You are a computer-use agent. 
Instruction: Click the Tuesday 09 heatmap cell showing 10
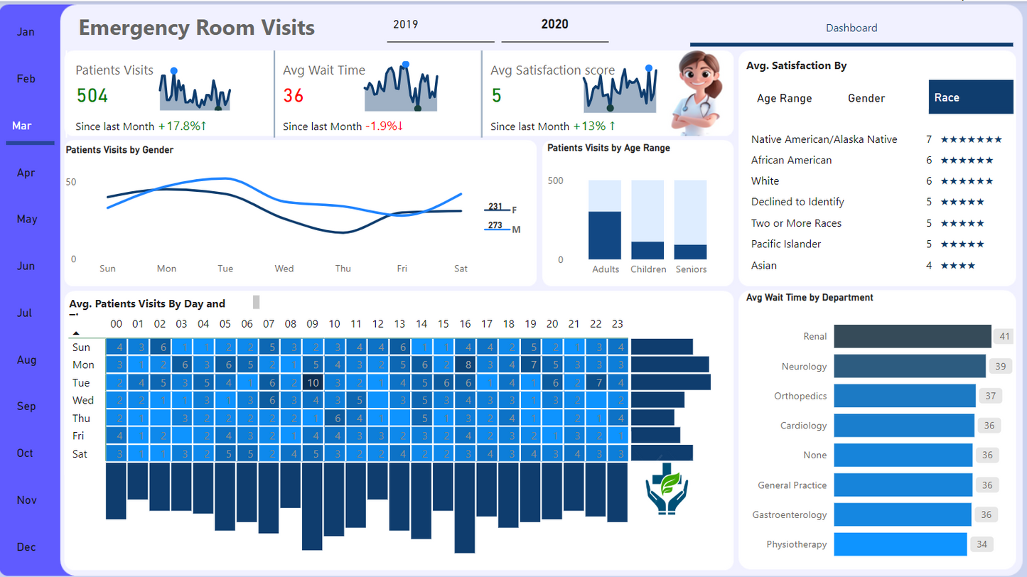(x=313, y=382)
